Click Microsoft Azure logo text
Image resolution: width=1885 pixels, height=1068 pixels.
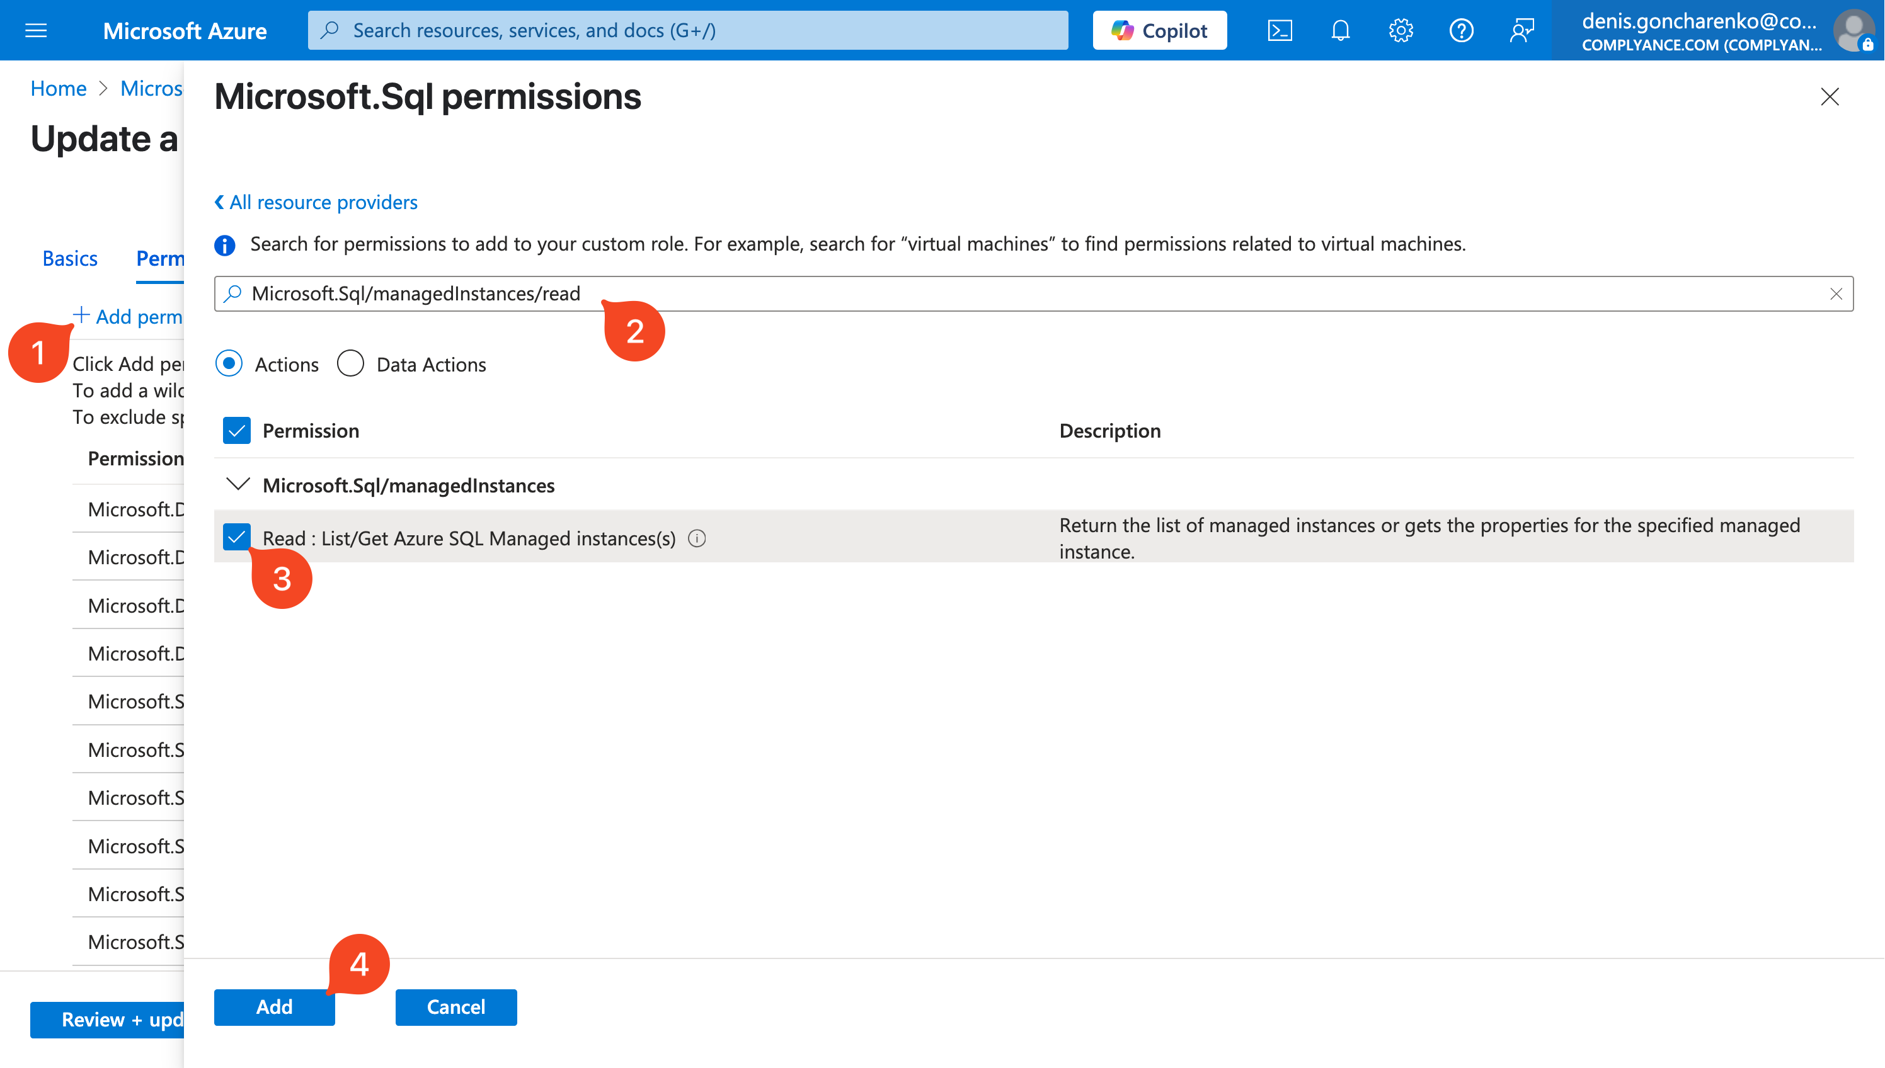coord(185,31)
